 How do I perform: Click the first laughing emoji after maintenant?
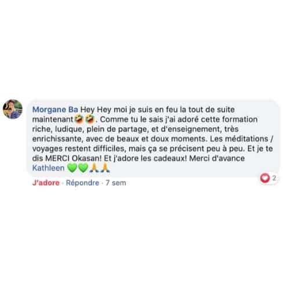coord(79,119)
